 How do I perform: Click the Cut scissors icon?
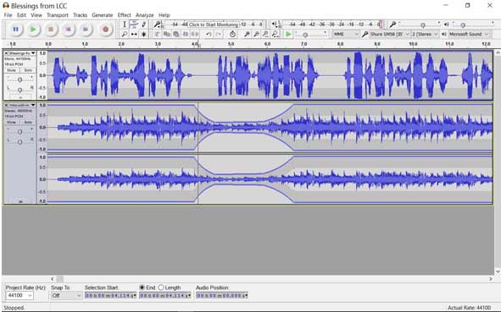tap(157, 34)
